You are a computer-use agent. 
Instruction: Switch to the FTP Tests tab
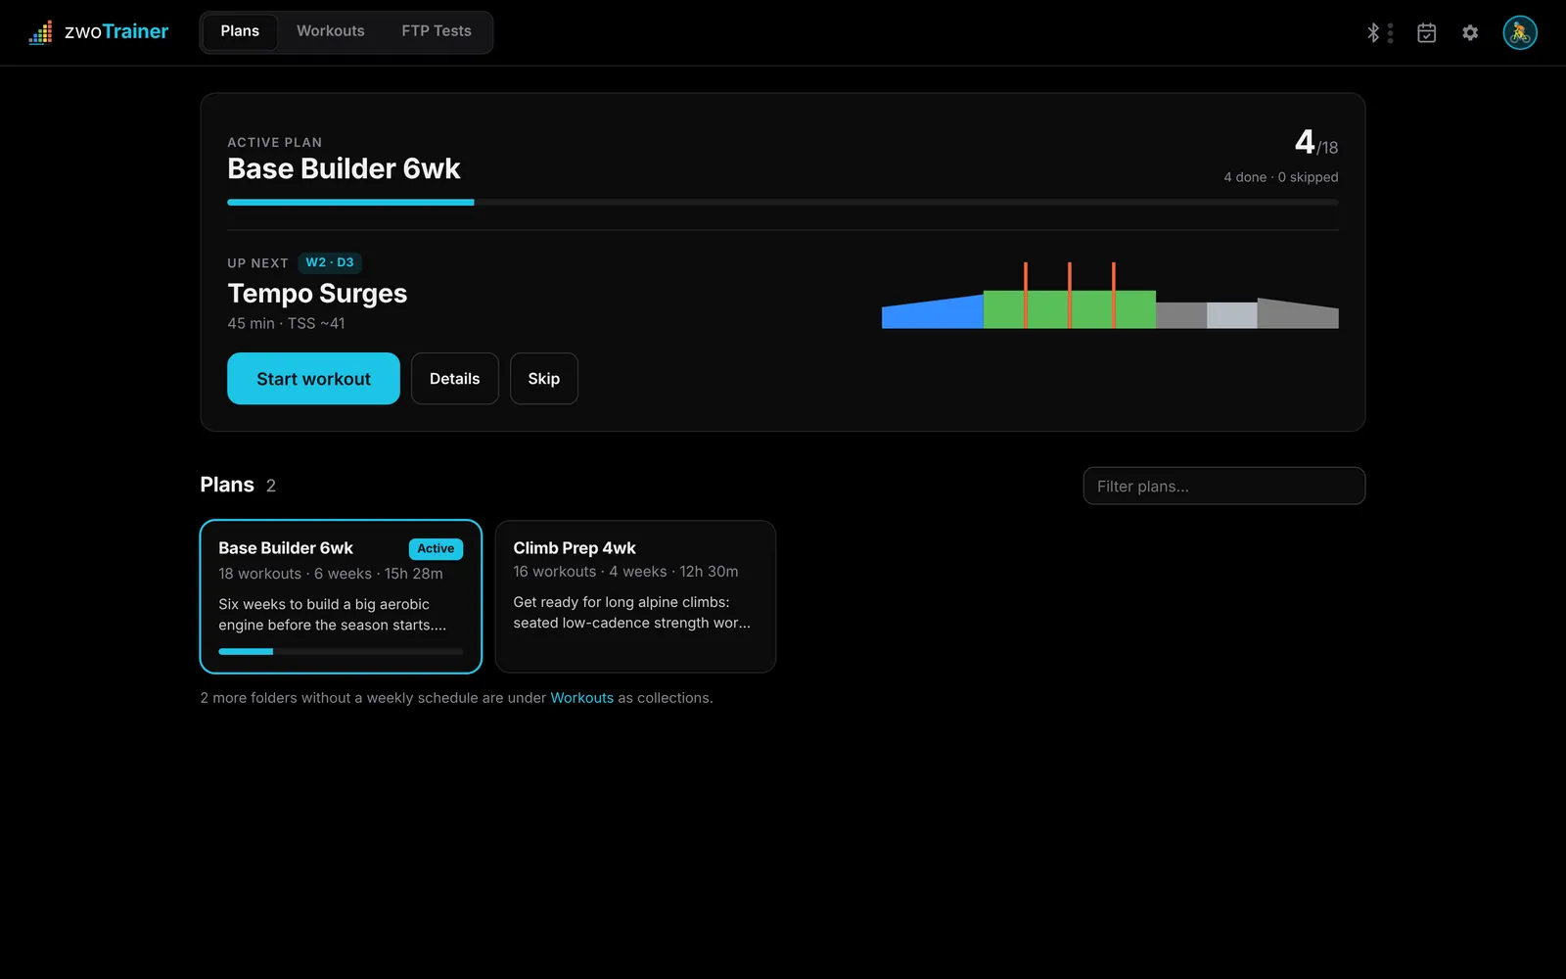pyautogui.click(x=437, y=31)
